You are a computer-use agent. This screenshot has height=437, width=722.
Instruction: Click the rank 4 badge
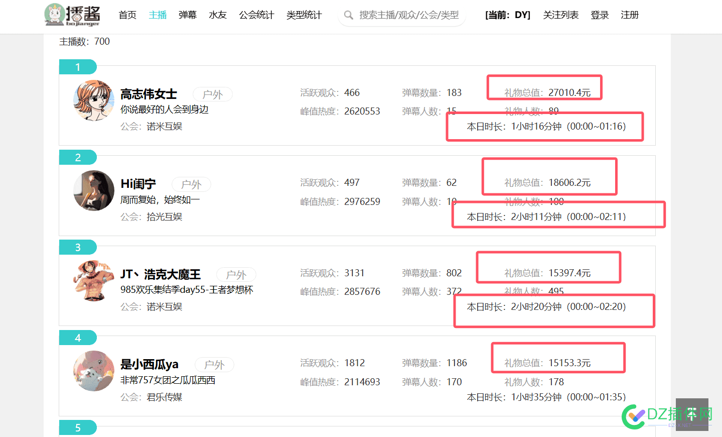point(78,338)
